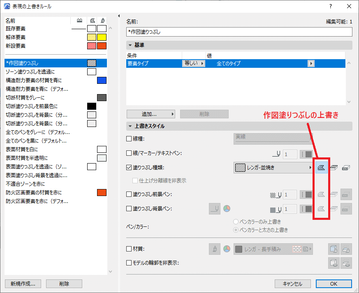This screenshot has height=293, width=359.
Task: Open help with the question mark icon
Action: [x=330, y=6]
